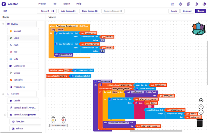Center the workspace with the target icon
Viewport: 208px width, 133px height.
click(x=201, y=100)
